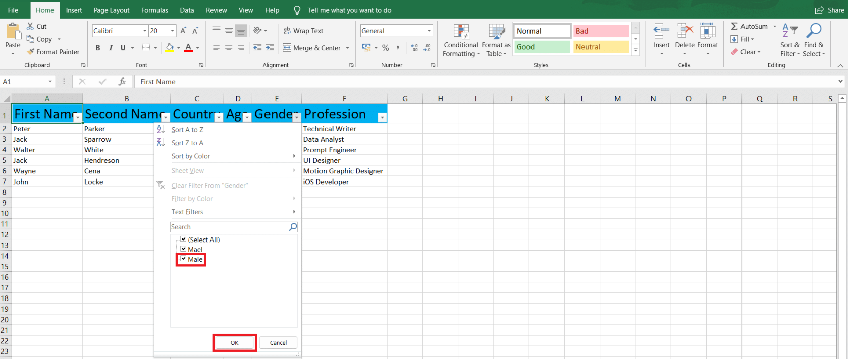This screenshot has height=359, width=848.
Task: Increase indent in Alignment group
Action: 270,48
